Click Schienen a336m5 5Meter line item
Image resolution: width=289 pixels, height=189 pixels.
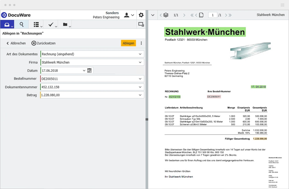point(193,124)
